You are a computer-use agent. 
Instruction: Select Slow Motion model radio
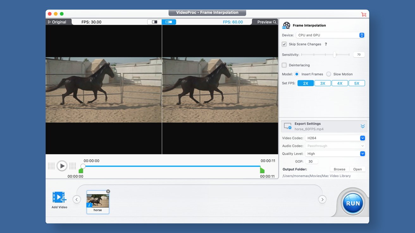coord(329,74)
